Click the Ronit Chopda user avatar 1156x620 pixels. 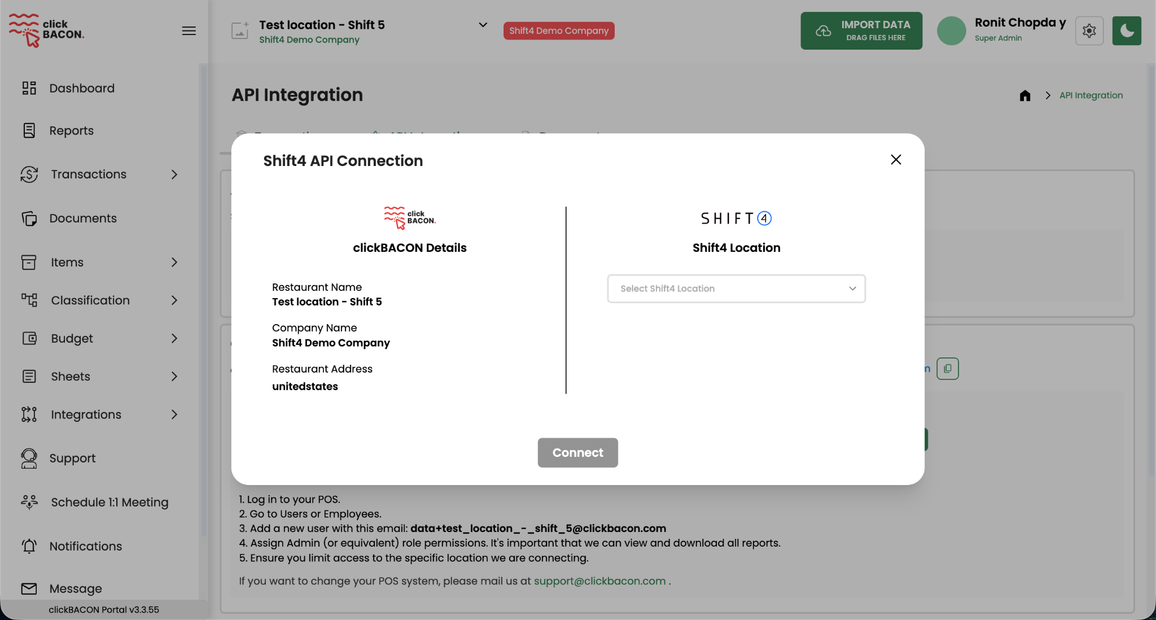pos(952,30)
